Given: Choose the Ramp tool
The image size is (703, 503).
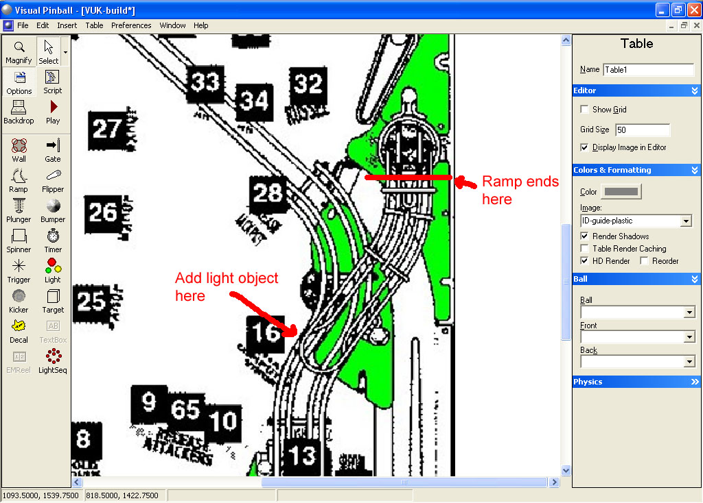Looking at the screenshot, I should tap(19, 180).
